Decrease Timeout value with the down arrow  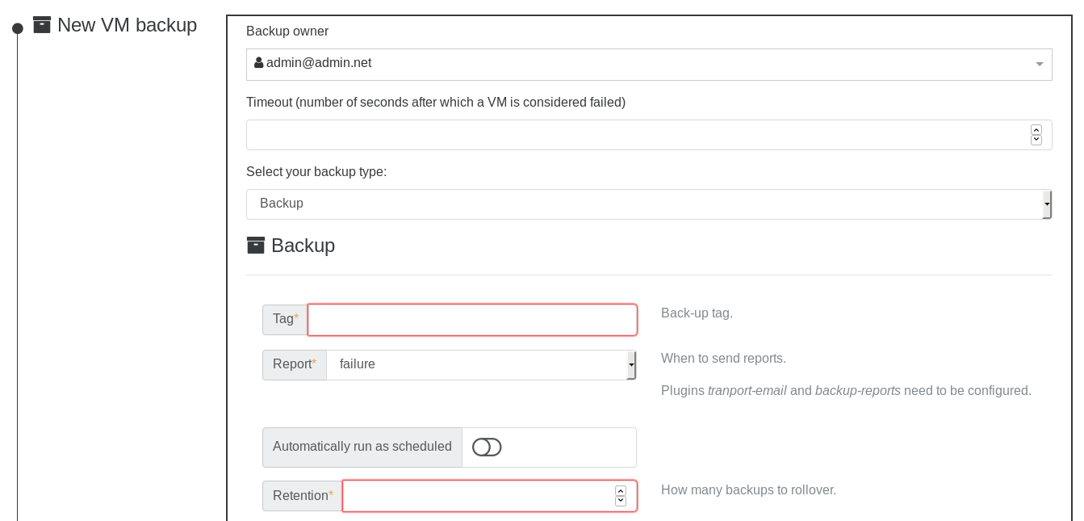click(x=1036, y=140)
